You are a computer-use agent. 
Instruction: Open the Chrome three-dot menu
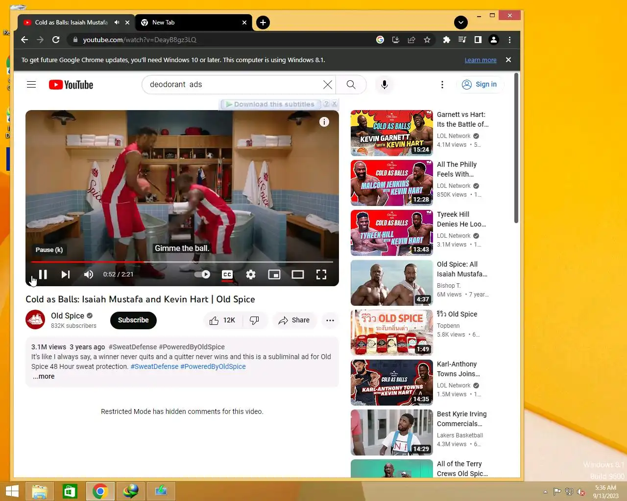click(509, 40)
